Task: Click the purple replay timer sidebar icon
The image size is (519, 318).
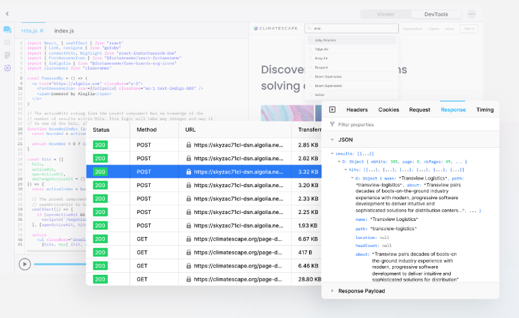Action: [7, 68]
